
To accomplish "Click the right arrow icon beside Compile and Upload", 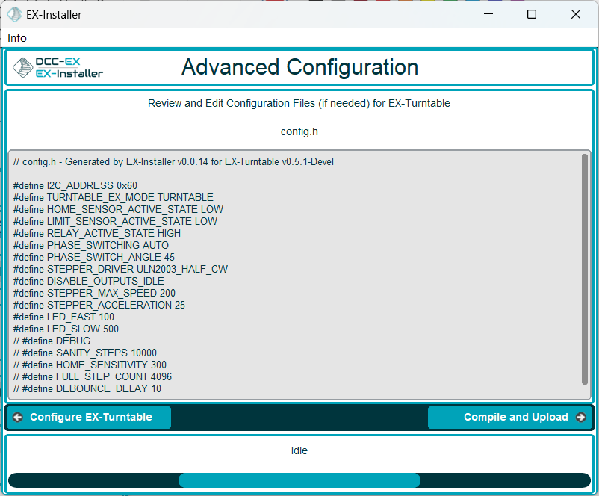I will pyautogui.click(x=580, y=418).
